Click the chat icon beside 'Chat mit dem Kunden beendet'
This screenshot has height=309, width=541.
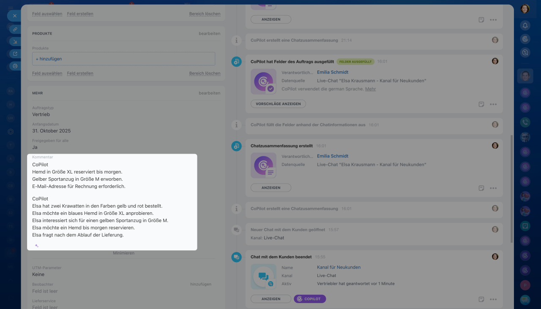[x=237, y=257]
